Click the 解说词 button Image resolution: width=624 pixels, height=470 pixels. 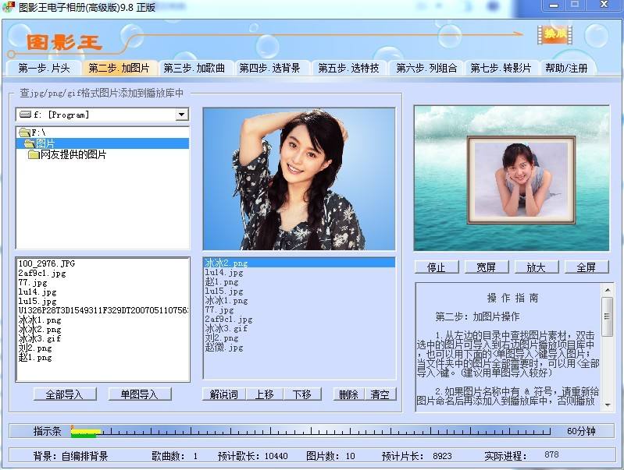coord(223,394)
